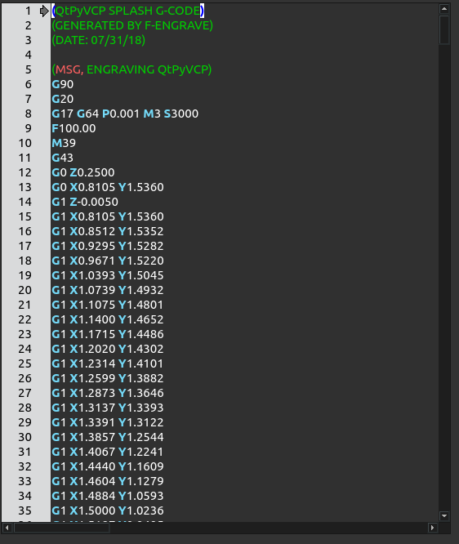The image size is (459, 544).
Task: Click the F100.00 feed rate line
Action: pos(74,128)
